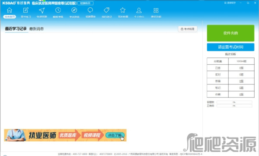
Task: Click the 考点精讲 button
Action: pyautogui.click(x=187, y=29)
